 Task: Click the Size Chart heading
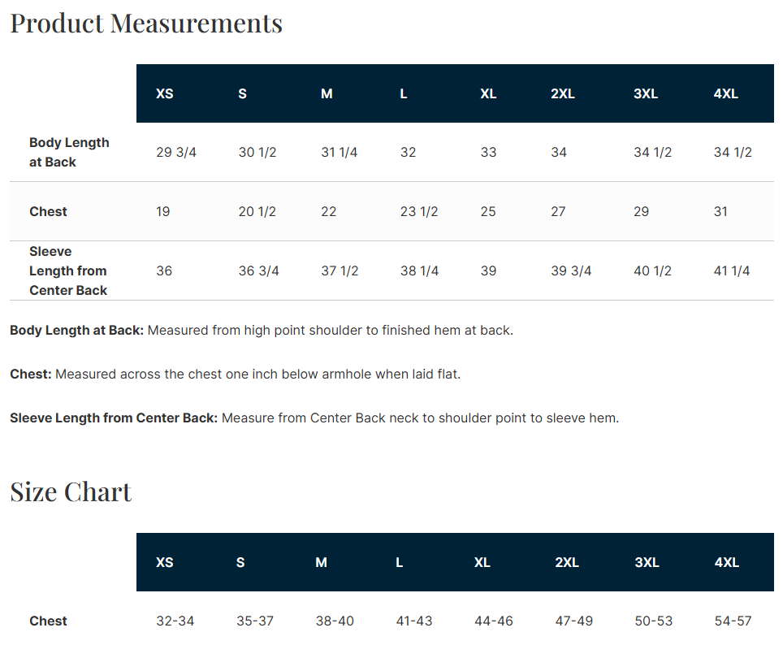pos(71,492)
